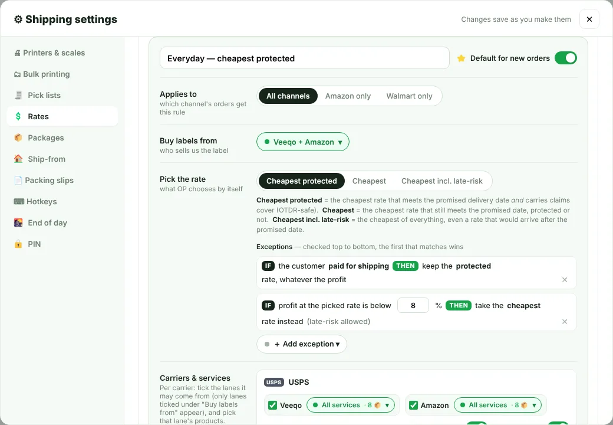
Task: Click the "Changes save as you make them" note
Action: click(x=516, y=19)
